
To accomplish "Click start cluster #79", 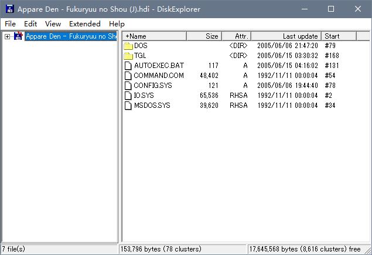I will pyautogui.click(x=330, y=46).
